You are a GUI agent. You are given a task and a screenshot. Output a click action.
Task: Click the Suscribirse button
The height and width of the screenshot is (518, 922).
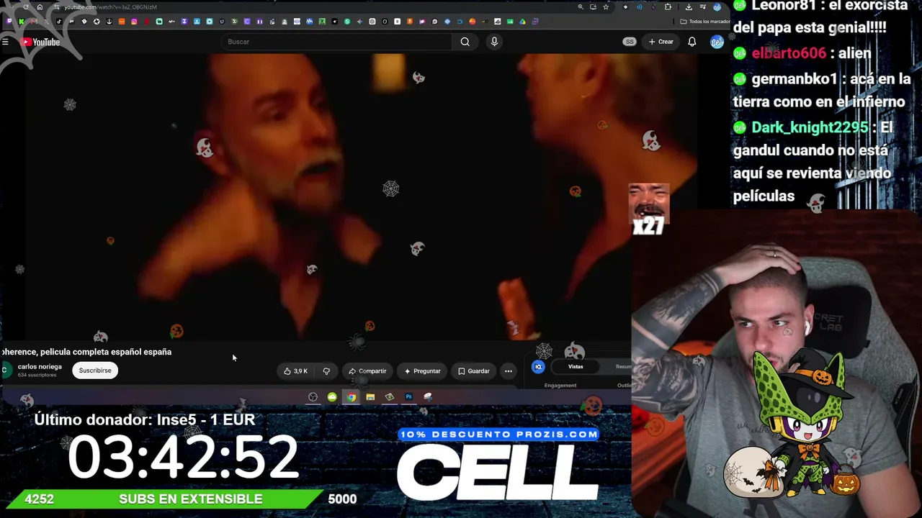coord(95,371)
